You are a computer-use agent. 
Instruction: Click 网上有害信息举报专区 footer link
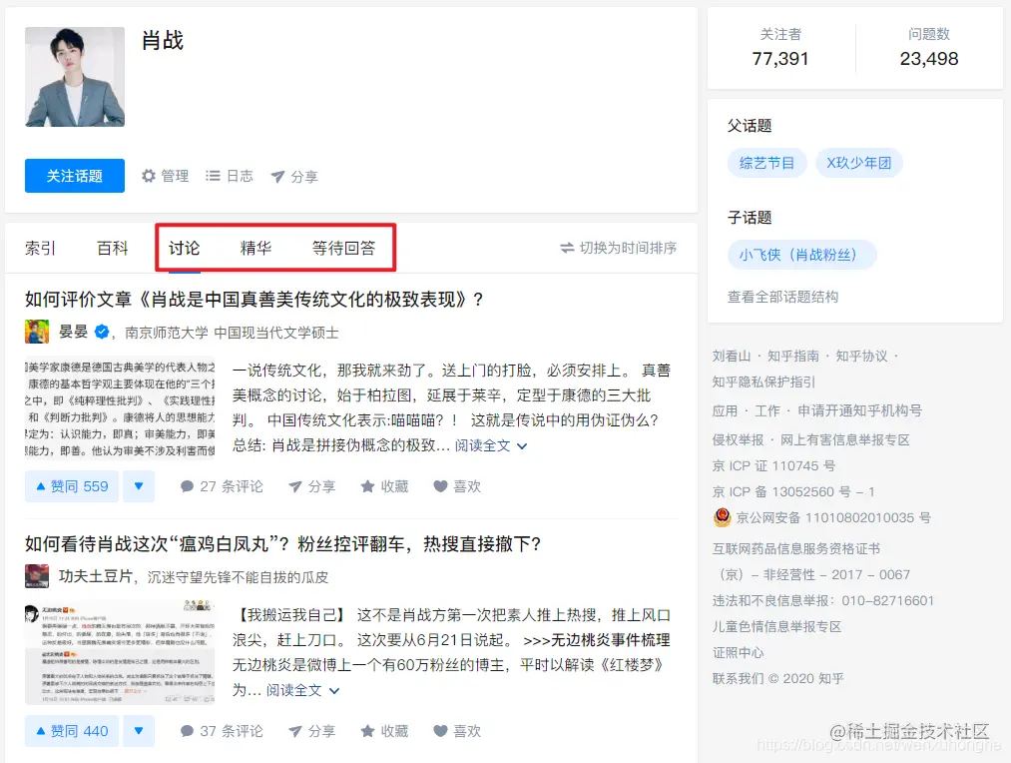(x=845, y=439)
